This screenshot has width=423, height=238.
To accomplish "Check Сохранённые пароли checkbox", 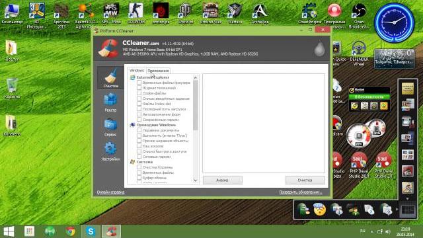I will (139, 119).
